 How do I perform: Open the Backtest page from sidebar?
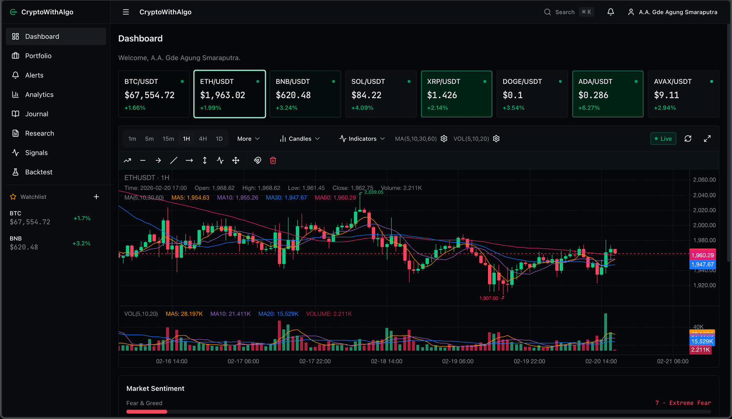click(x=39, y=172)
